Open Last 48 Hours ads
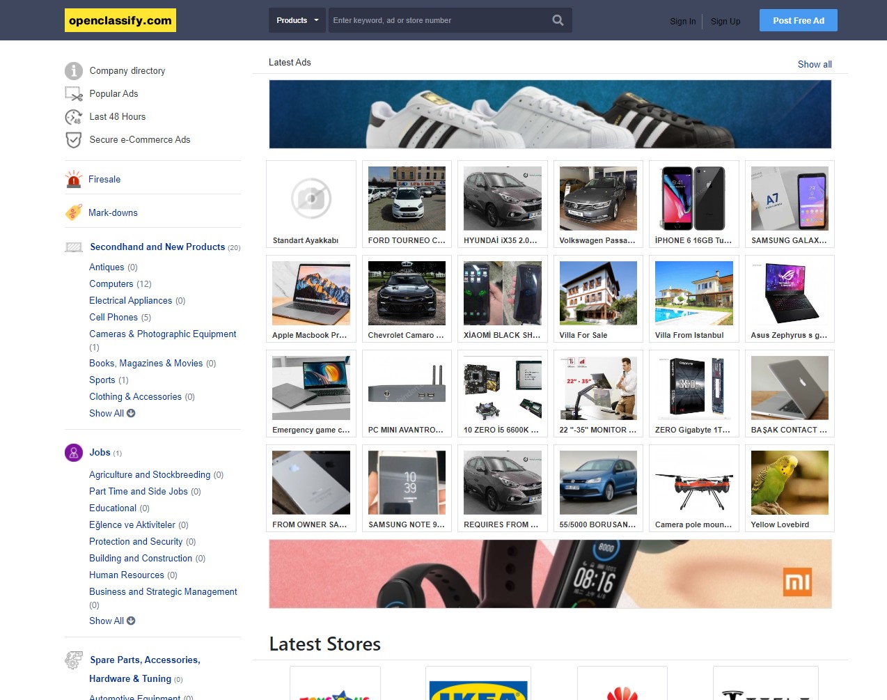Image resolution: width=887 pixels, height=700 pixels. (118, 117)
